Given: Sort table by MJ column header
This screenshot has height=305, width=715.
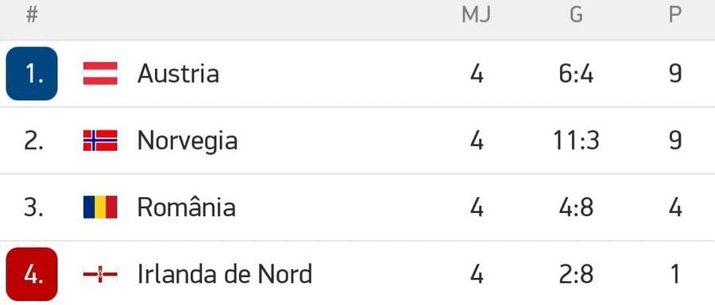Looking at the screenshot, I should pos(476,15).
